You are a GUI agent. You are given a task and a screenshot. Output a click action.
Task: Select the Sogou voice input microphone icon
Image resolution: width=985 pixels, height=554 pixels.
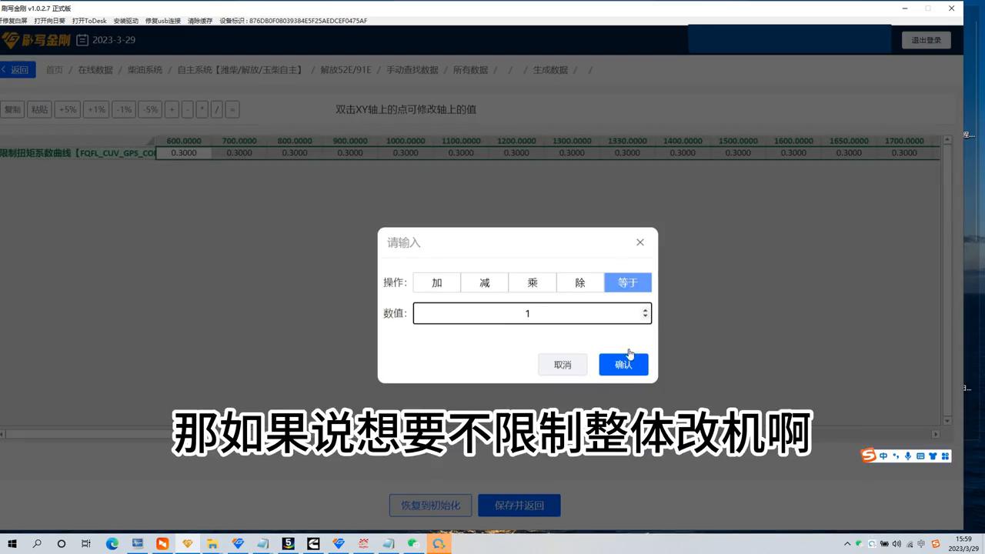[907, 456]
